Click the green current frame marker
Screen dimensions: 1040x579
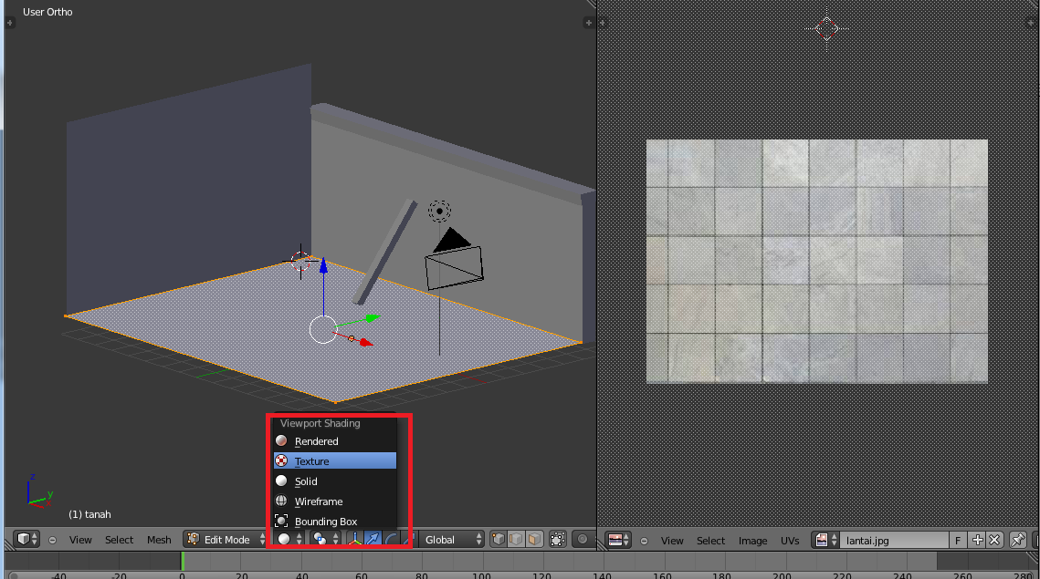183,561
